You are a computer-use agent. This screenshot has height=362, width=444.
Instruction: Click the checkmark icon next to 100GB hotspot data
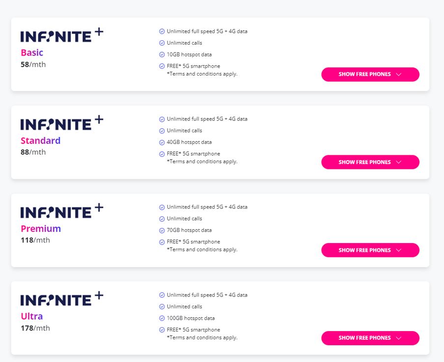click(161, 318)
